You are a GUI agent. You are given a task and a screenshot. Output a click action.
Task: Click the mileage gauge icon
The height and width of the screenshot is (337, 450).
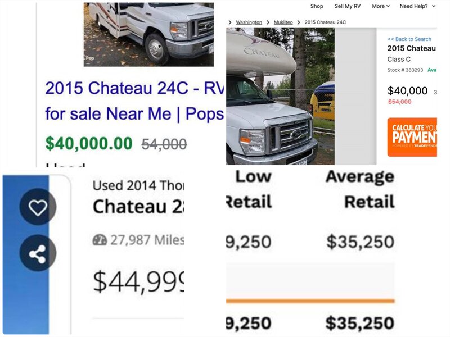click(99, 240)
